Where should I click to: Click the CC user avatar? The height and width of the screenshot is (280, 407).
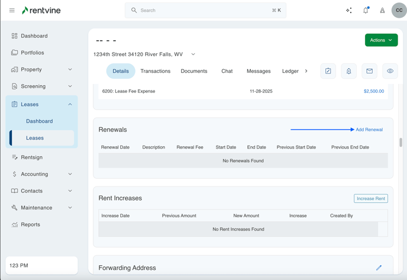(x=399, y=11)
